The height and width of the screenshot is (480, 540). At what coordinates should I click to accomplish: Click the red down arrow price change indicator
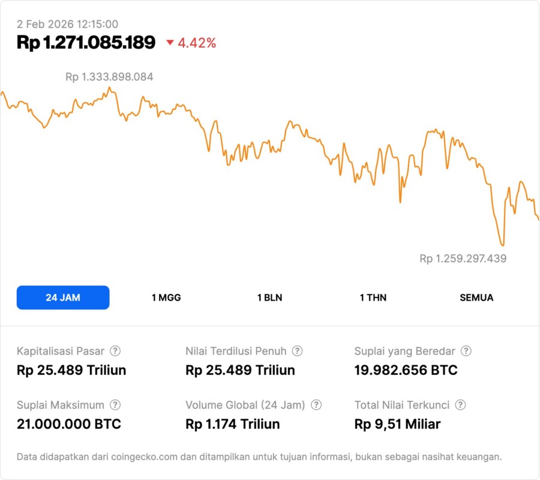tap(170, 43)
